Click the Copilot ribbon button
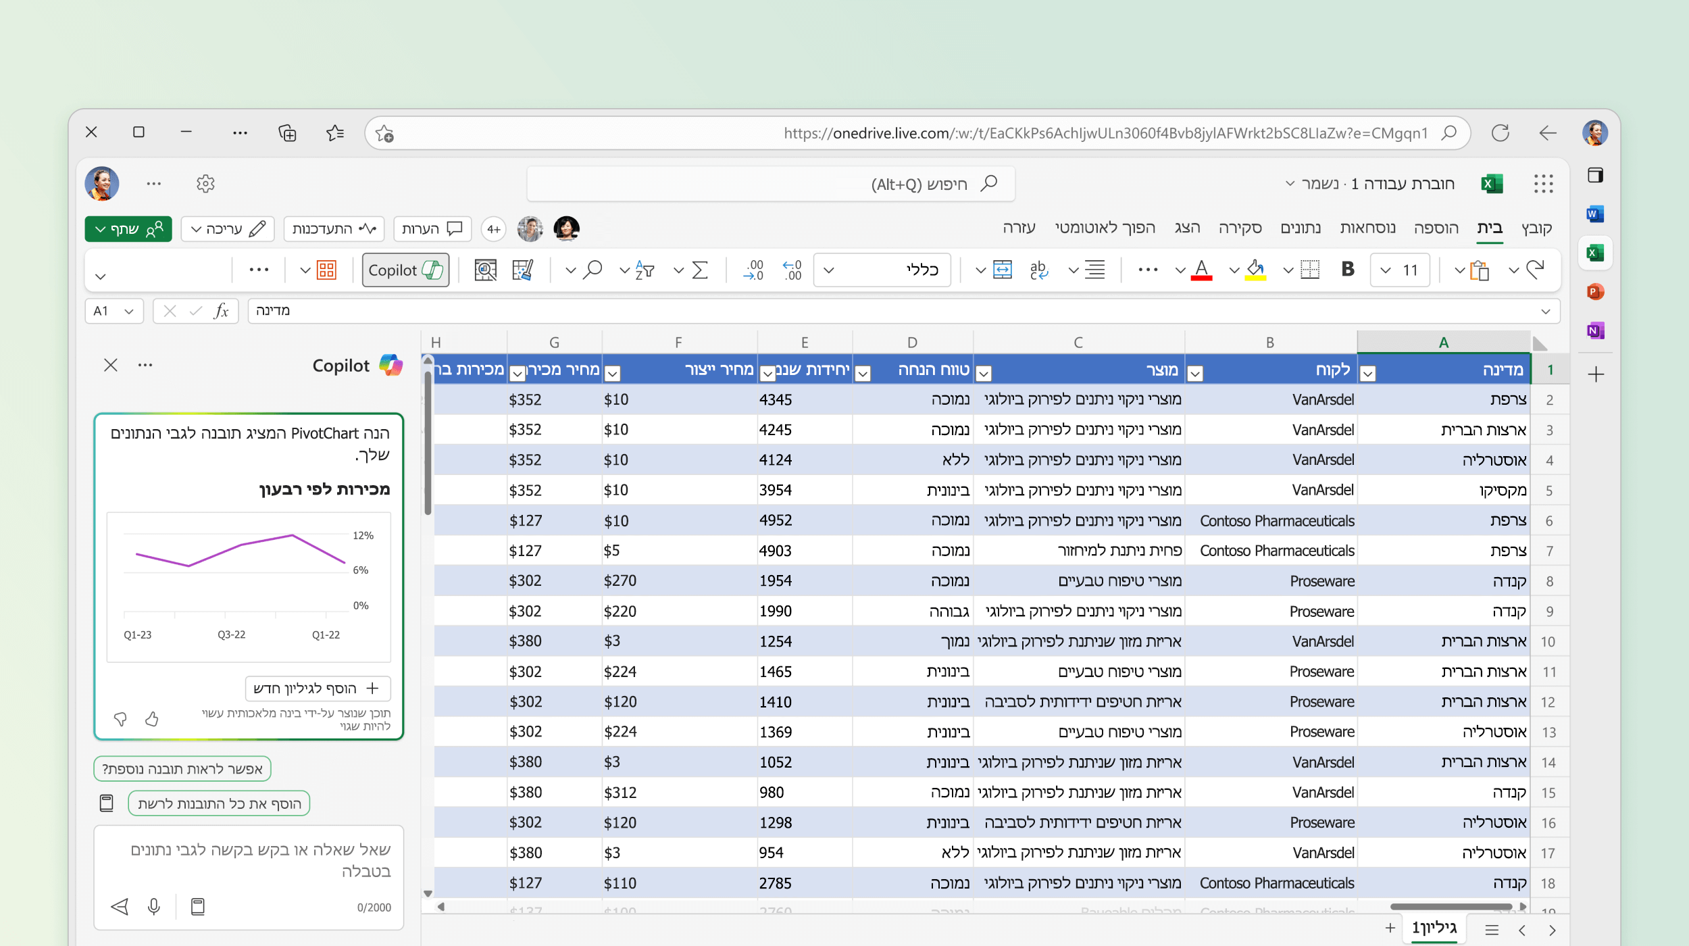The image size is (1689, 946). tap(405, 270)
